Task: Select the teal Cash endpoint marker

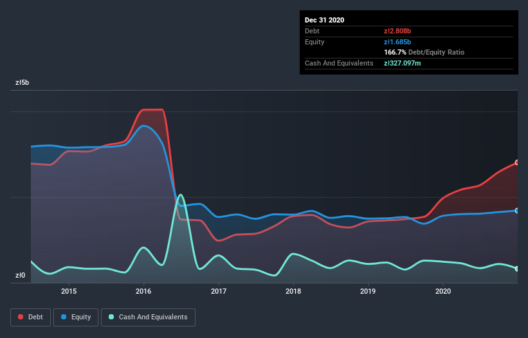Action: coord(517,269)
